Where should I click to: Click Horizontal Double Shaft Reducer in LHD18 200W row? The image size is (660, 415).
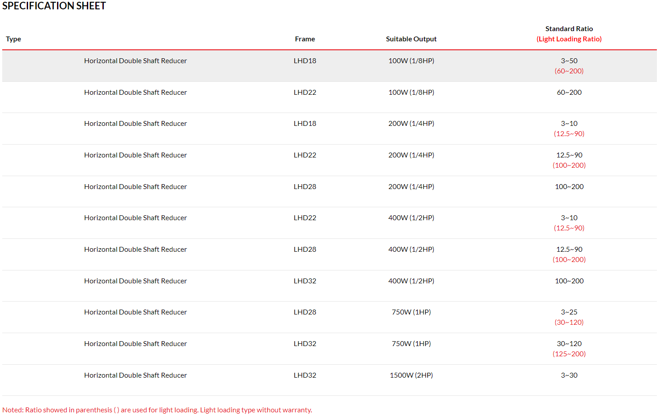(x=135, y=124)
